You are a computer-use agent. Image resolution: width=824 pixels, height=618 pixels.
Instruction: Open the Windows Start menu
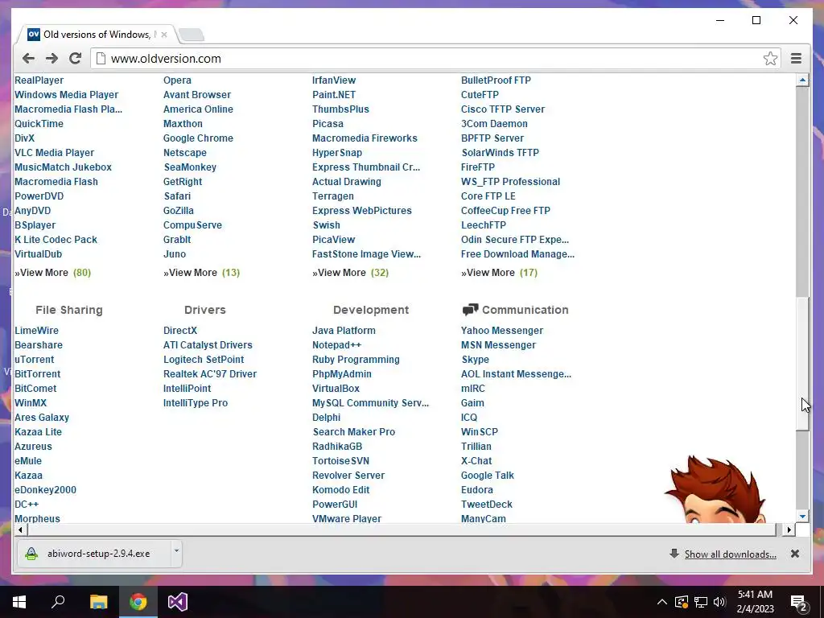point(19,602)
